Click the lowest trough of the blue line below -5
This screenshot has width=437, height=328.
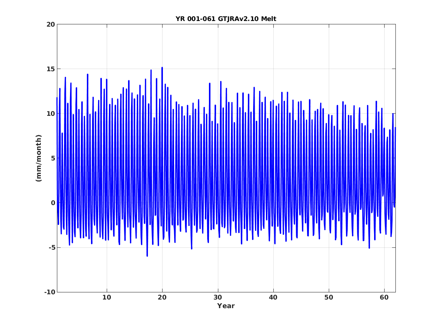(x=147, y=256)
